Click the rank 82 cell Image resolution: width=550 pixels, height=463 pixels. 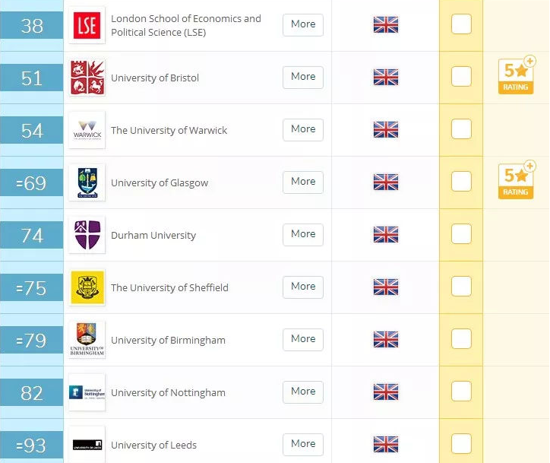[32, 393]
